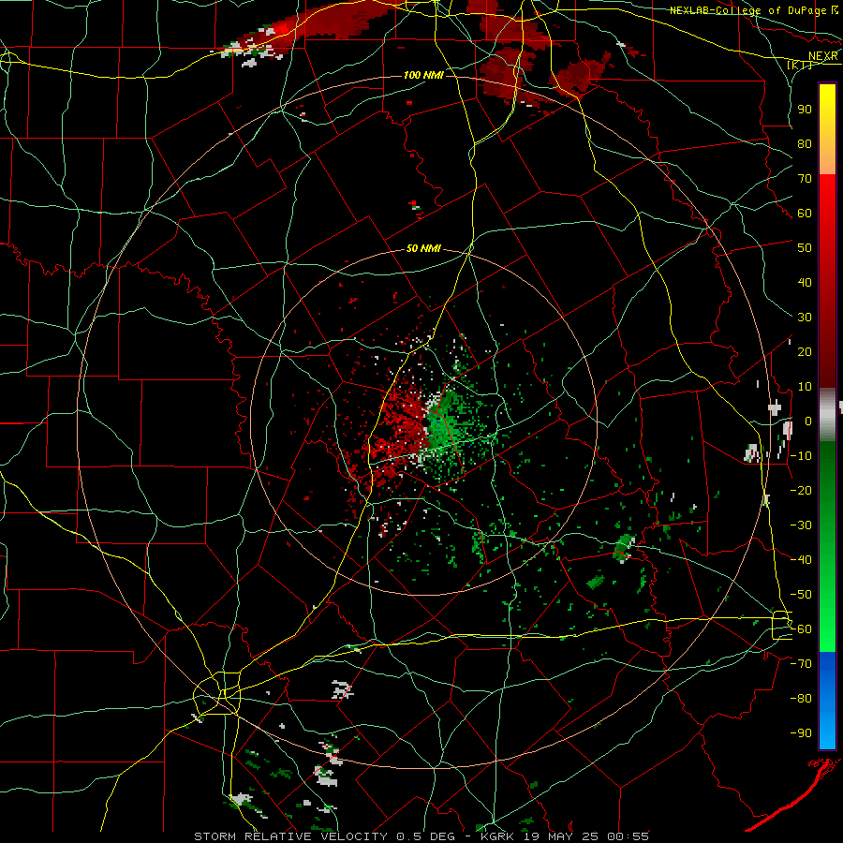Click the -60 tick label on the color scale
843x843 pixels.
[x=801, y=629]
